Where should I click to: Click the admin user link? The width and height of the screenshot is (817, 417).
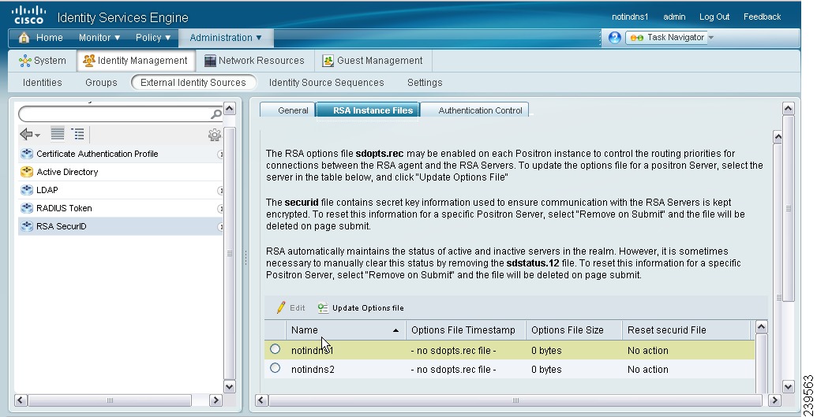(674, 17)
